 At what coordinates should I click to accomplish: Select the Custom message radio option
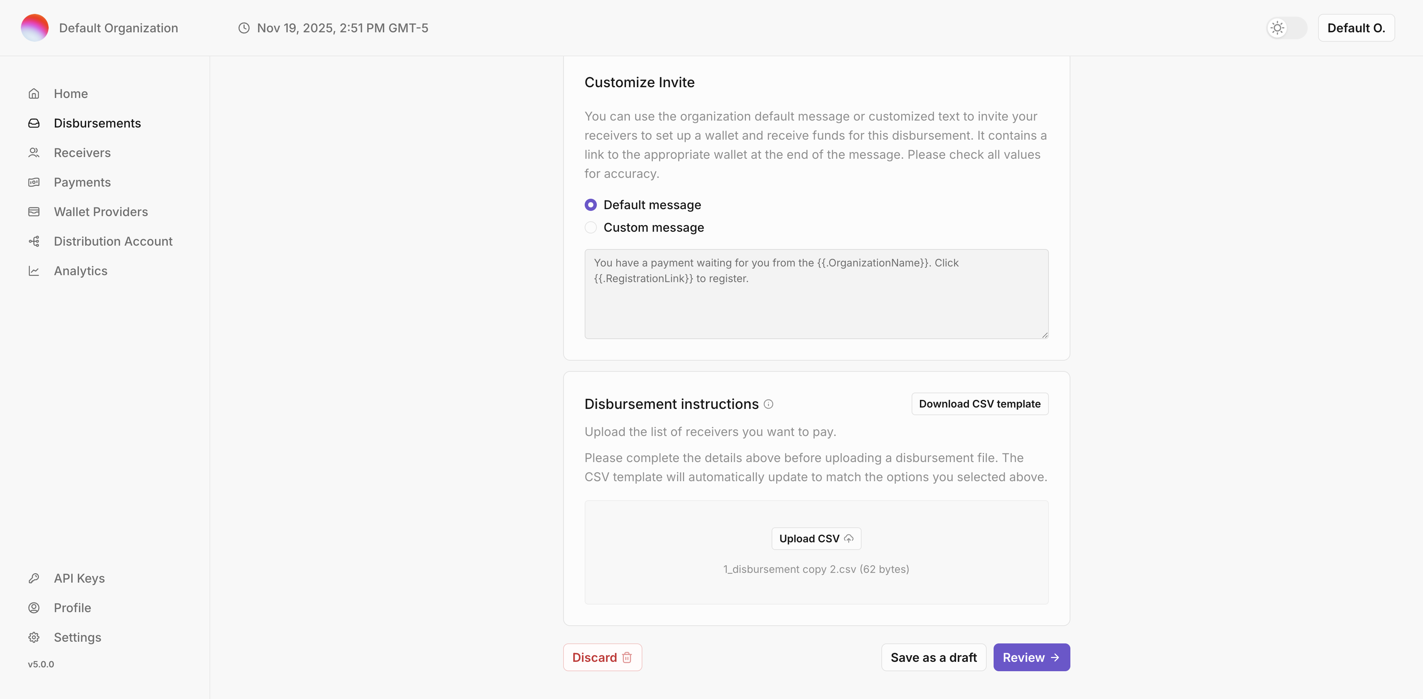click(591, 228)
